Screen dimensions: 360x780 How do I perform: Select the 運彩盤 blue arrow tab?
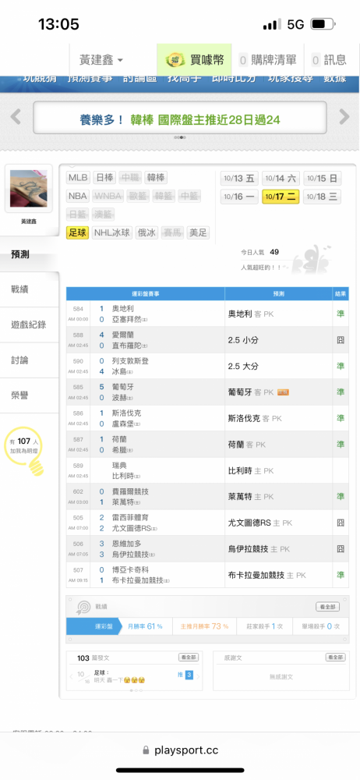94,626
